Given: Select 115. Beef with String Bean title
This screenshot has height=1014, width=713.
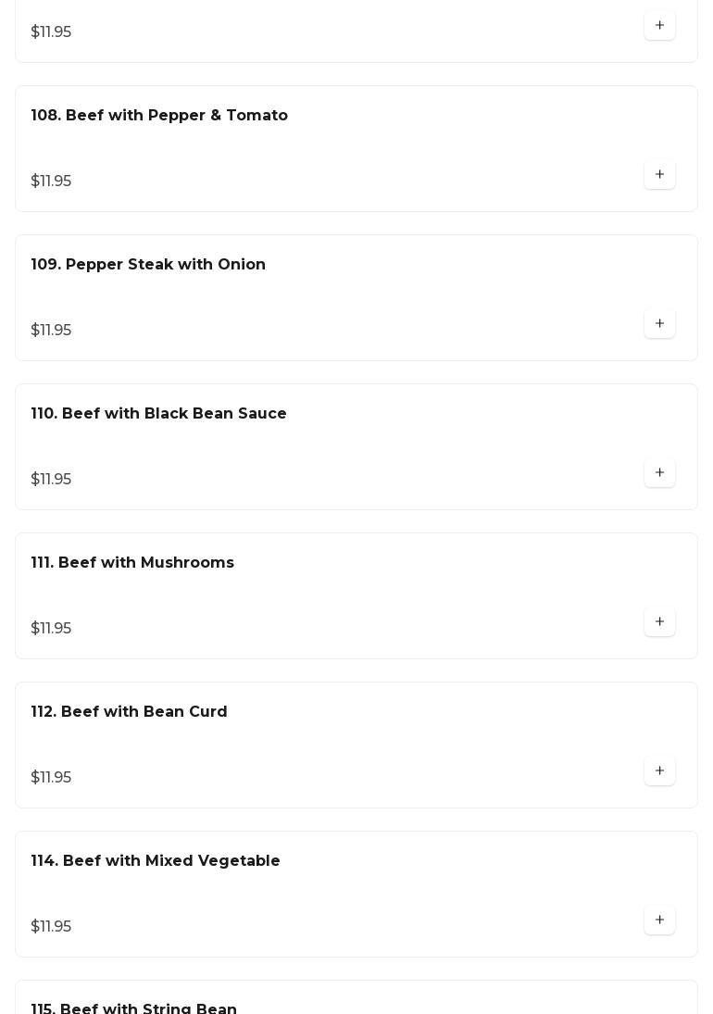Looking at the screenshot, I should 134,1008.
